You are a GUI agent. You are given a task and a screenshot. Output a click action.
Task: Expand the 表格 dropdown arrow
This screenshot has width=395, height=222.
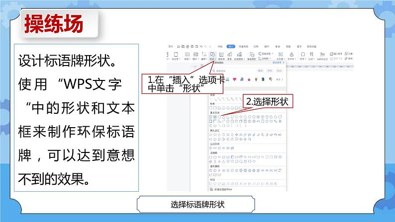coord(190,59)
